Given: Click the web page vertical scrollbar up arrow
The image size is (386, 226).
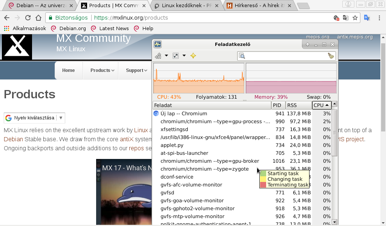Looking at the screenshot, I should tap(383, 37).
